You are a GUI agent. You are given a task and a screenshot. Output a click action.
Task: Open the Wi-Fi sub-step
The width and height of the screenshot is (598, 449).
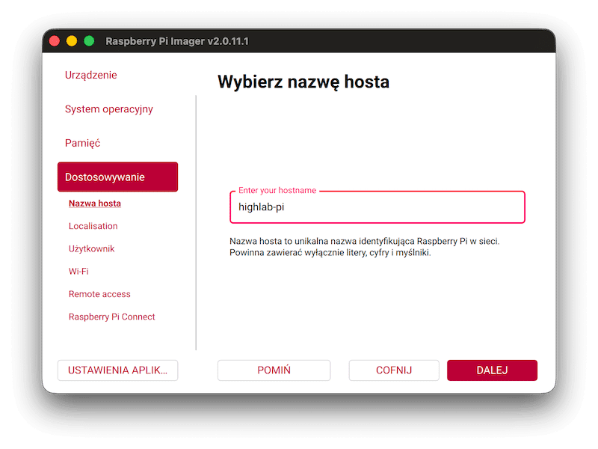(78, 272)
